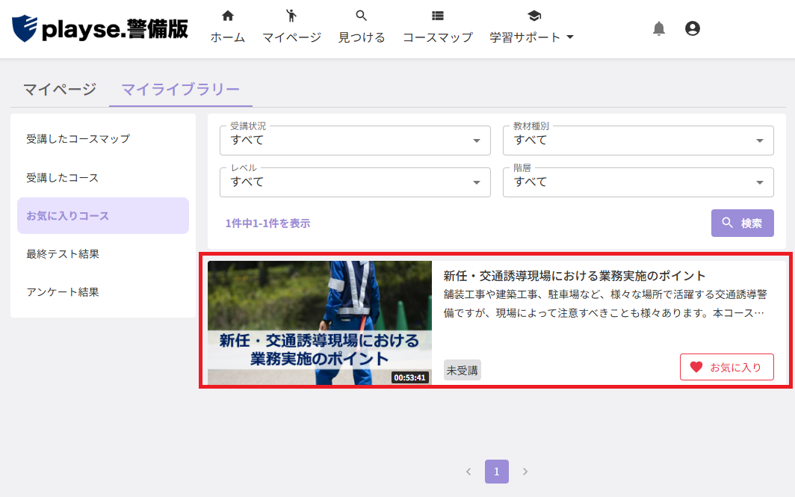Go to previous page chevron
795x497 pixels.
(x=468, y=472)
